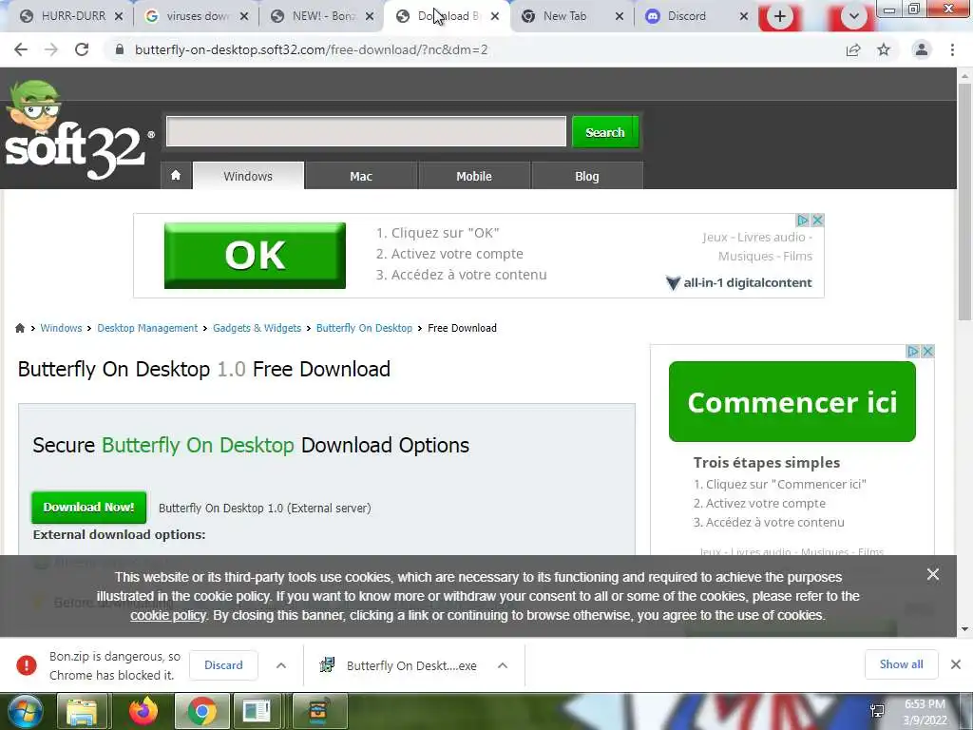Click the green OK ad button
The width and height of the screenshot is (973, 730).
tap(255, 255)
